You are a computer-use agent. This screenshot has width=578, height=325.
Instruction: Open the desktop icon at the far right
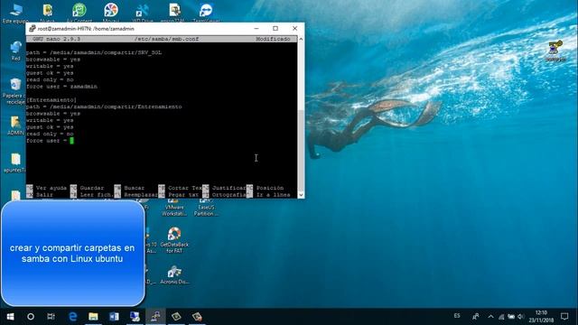pos(555,51)
